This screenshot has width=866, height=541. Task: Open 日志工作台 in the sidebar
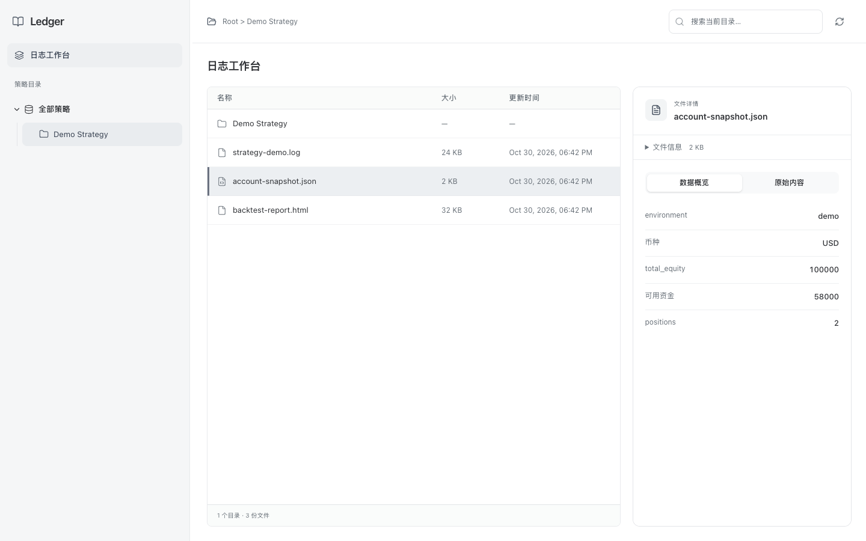pyautogui.click(x=94, y=55)
